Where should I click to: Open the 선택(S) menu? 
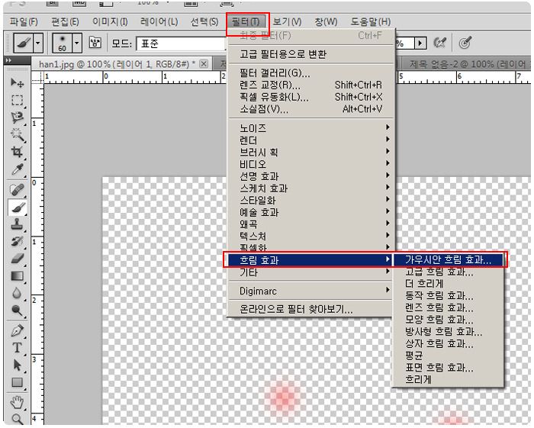[x=204, y=22]
